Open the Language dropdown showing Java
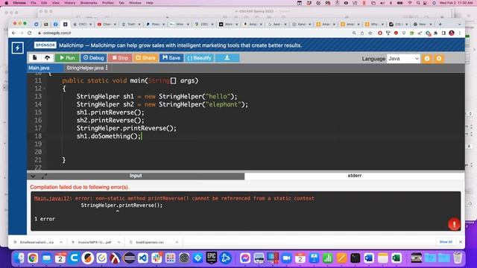Image resolution: width=477 pixels, height=268 pixels. click(403, 59)
